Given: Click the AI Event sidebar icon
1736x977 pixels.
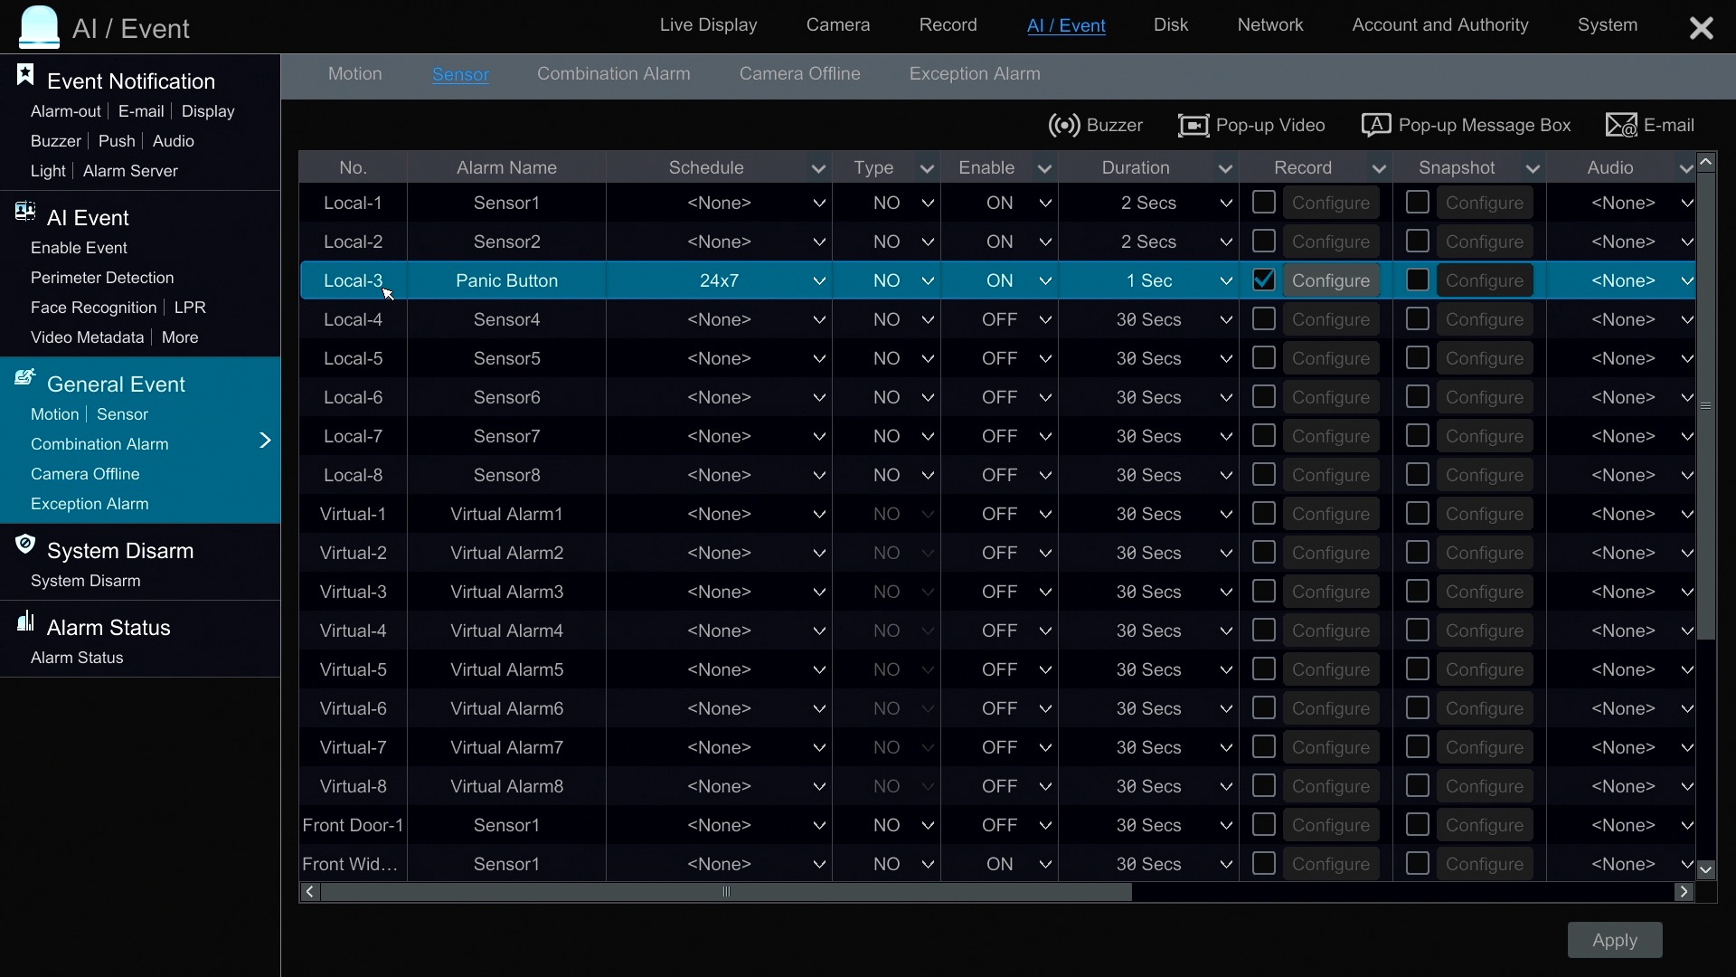Looking at the screenshot, I should tap(25, 213).
